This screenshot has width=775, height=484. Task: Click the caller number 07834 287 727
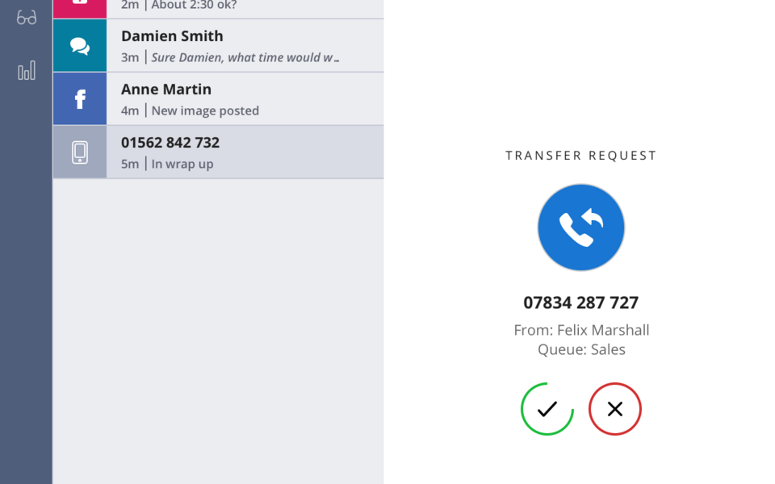click(580, 302)
